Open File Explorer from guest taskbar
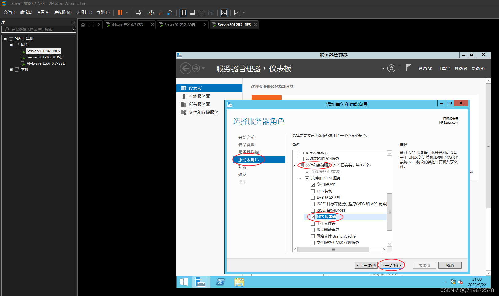Viewport: 499px width, 296px height. 239,282
